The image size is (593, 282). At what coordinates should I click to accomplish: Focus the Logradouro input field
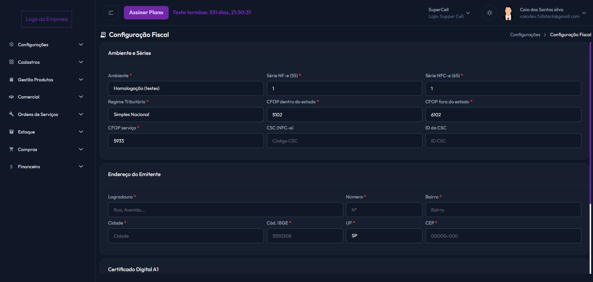225,210
